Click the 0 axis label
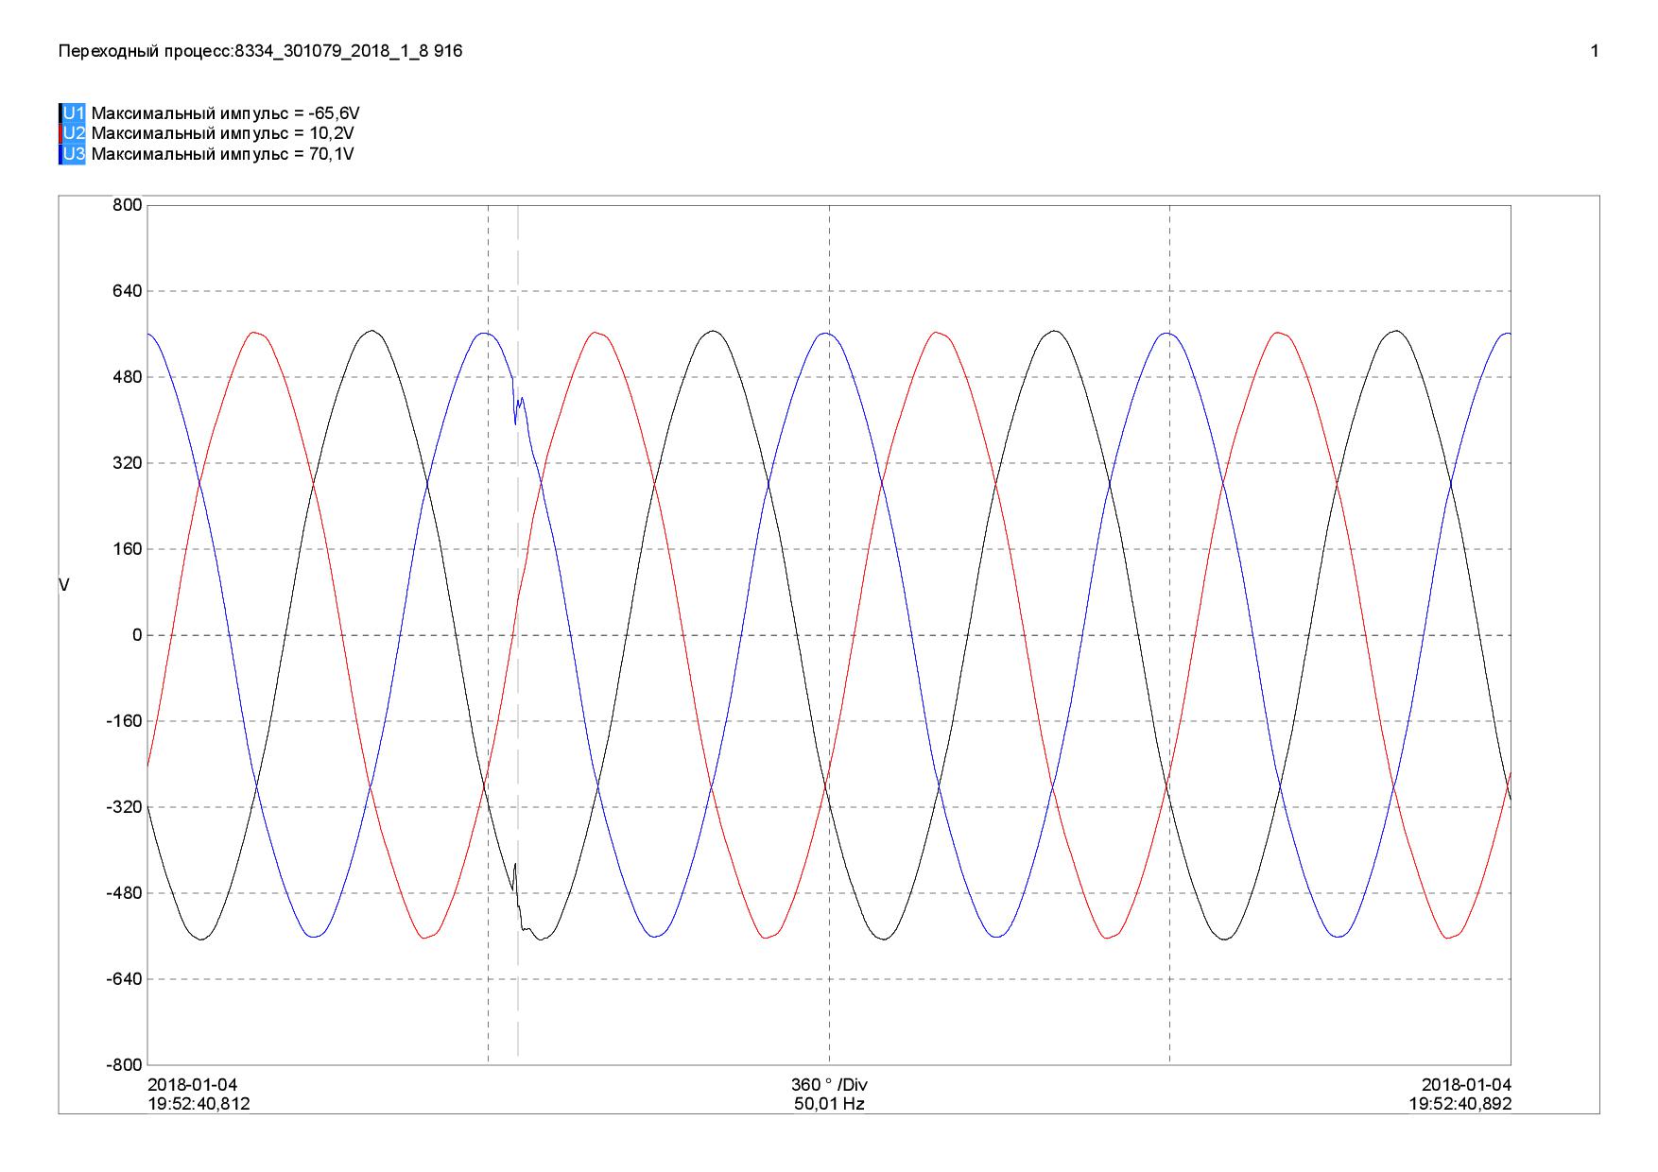 [x=137, y=635]
